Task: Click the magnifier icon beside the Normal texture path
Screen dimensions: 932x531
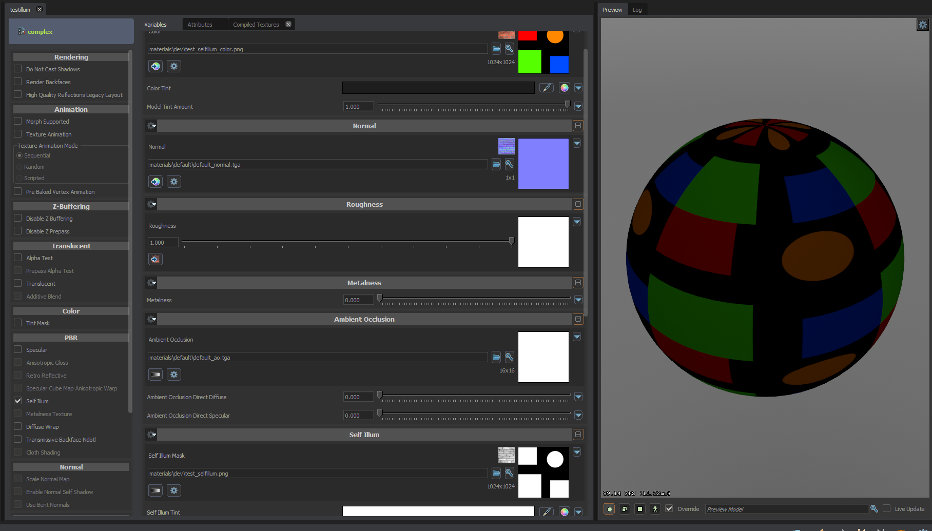Action: coord(509,164)
